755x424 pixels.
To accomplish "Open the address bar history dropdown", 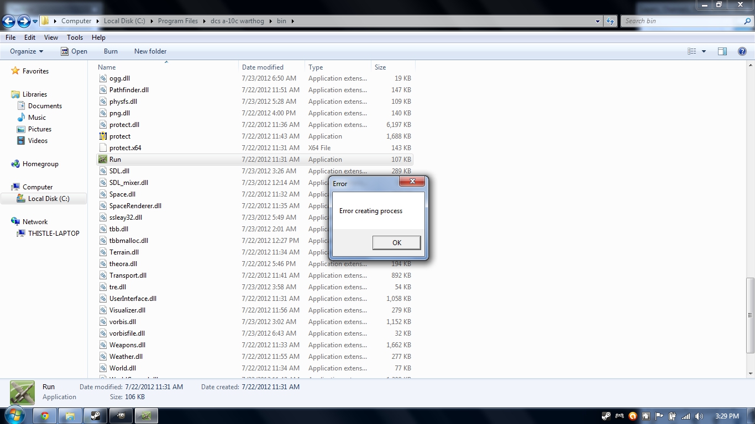I will pos(598,21).
